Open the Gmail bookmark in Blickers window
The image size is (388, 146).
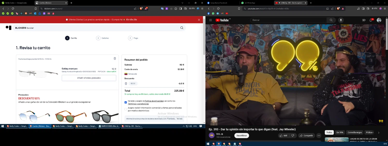(x=31, y=13)
